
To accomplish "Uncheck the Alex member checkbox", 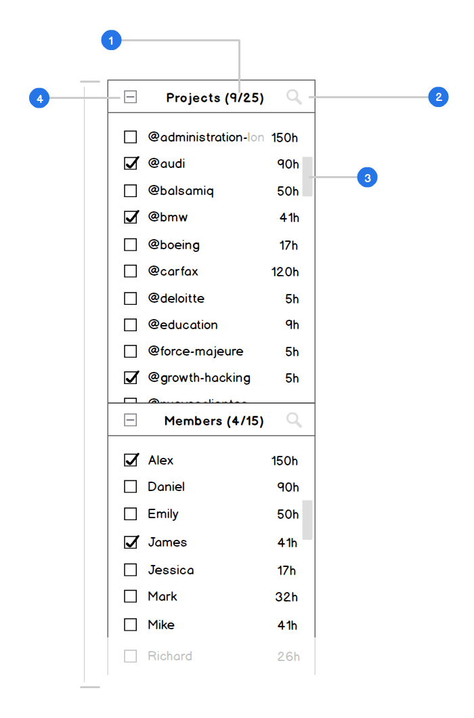I will [131, 460].
